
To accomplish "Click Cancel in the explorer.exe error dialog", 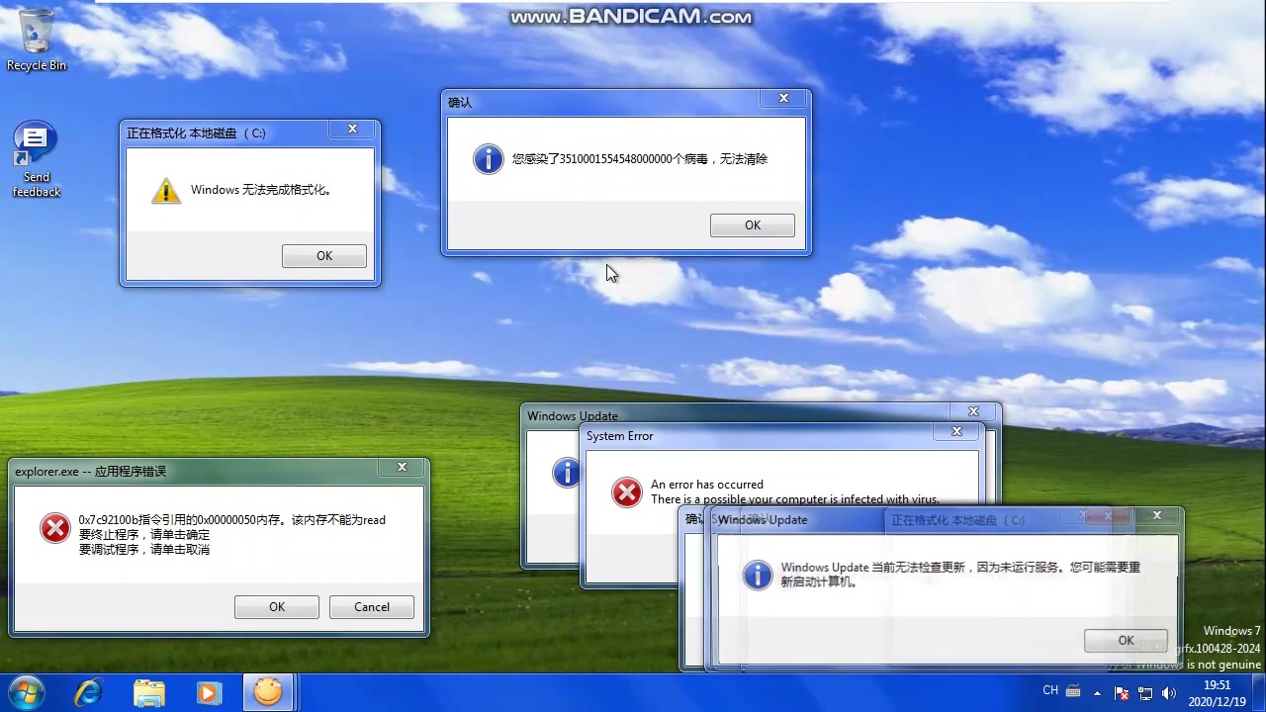I will pos(372,607).
